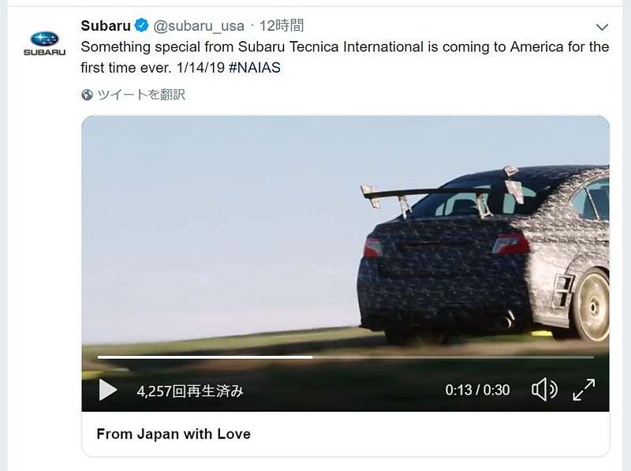
Task: Click the blue verified badge next to Subaru
Action: [x=141, y=25]
